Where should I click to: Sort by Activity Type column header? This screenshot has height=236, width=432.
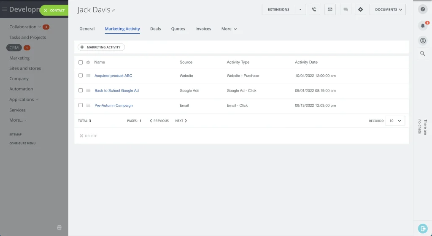[x=238, y=62]
